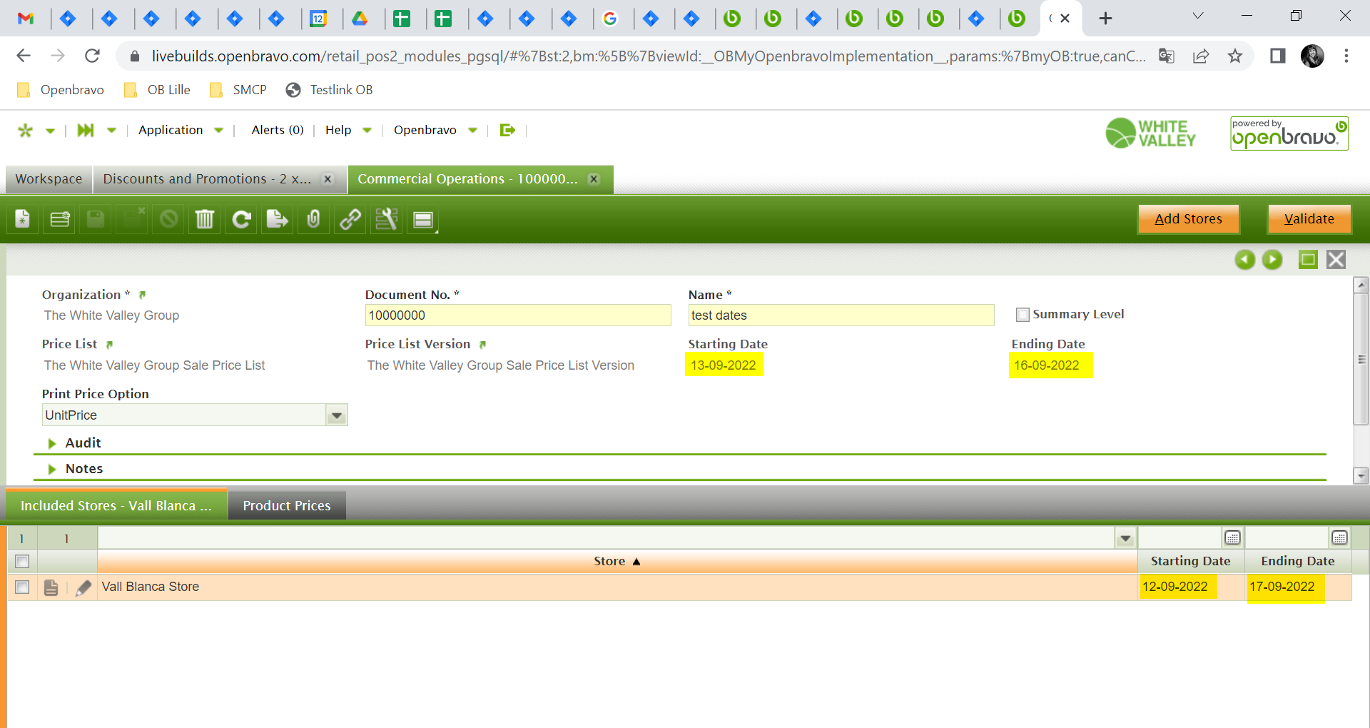This screenshot has height=728, width=1370.
Task: Create a new record in form view
Action: pyautogui.click(x=23, y=219)
